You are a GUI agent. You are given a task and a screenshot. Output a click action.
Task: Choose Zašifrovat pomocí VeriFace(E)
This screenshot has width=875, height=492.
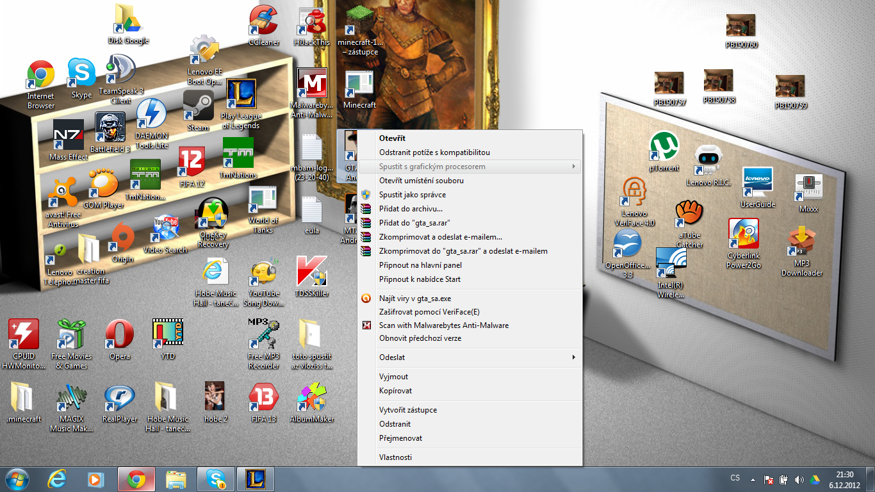[x=470, y=312]
